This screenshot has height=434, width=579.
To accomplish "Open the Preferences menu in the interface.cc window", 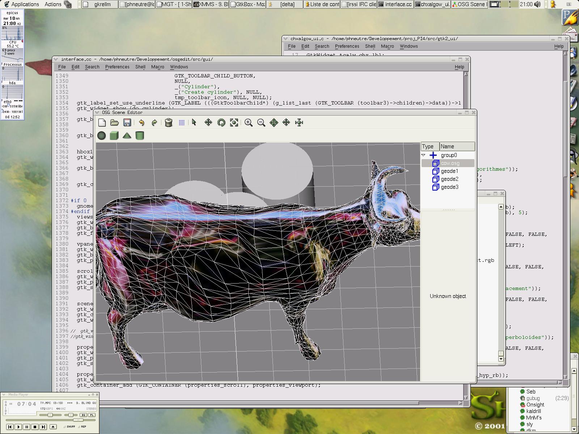I will tap(117, 67).
